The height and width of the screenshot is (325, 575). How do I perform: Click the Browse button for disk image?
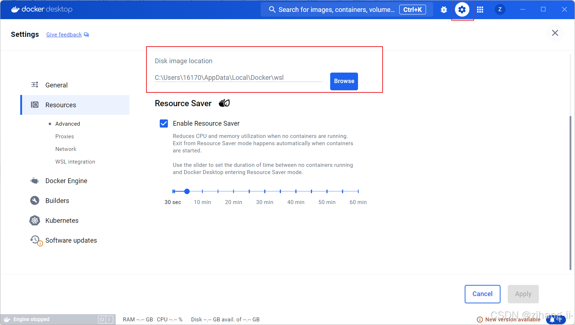click(344, 81)
